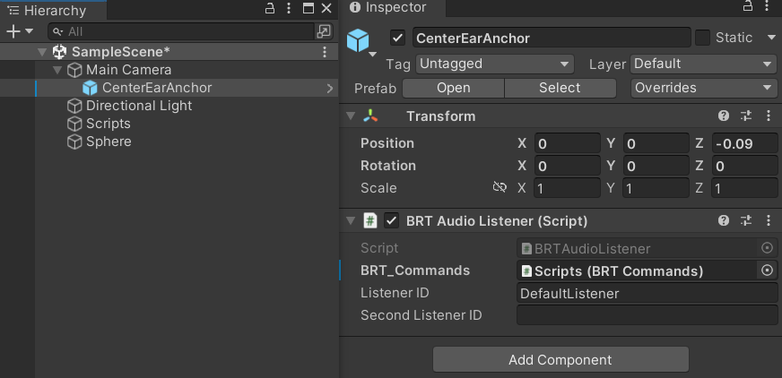
Task: Open the Inspector panel options menu
Action: point(768,6)
